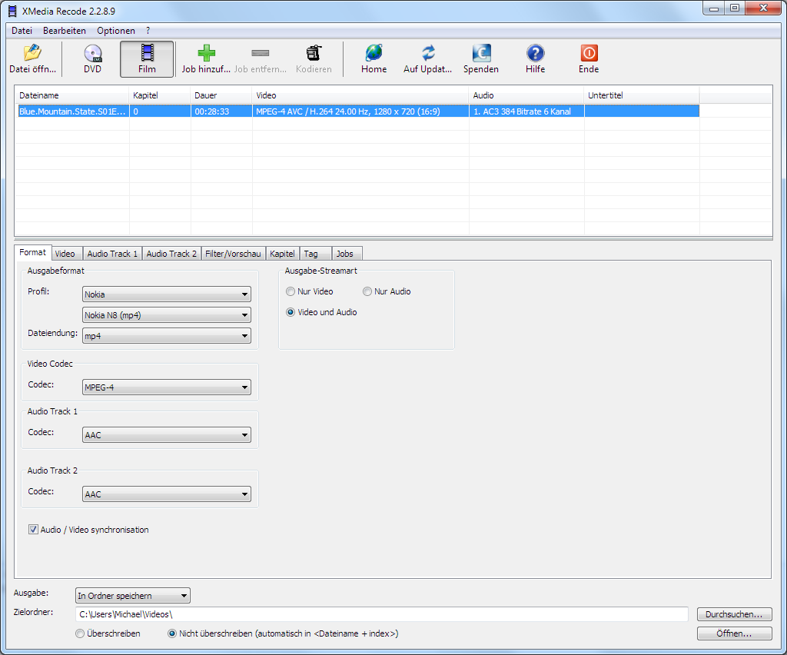The image size is (787, 655).
Task: Open the Jobs tab
Action: (347, 254)
